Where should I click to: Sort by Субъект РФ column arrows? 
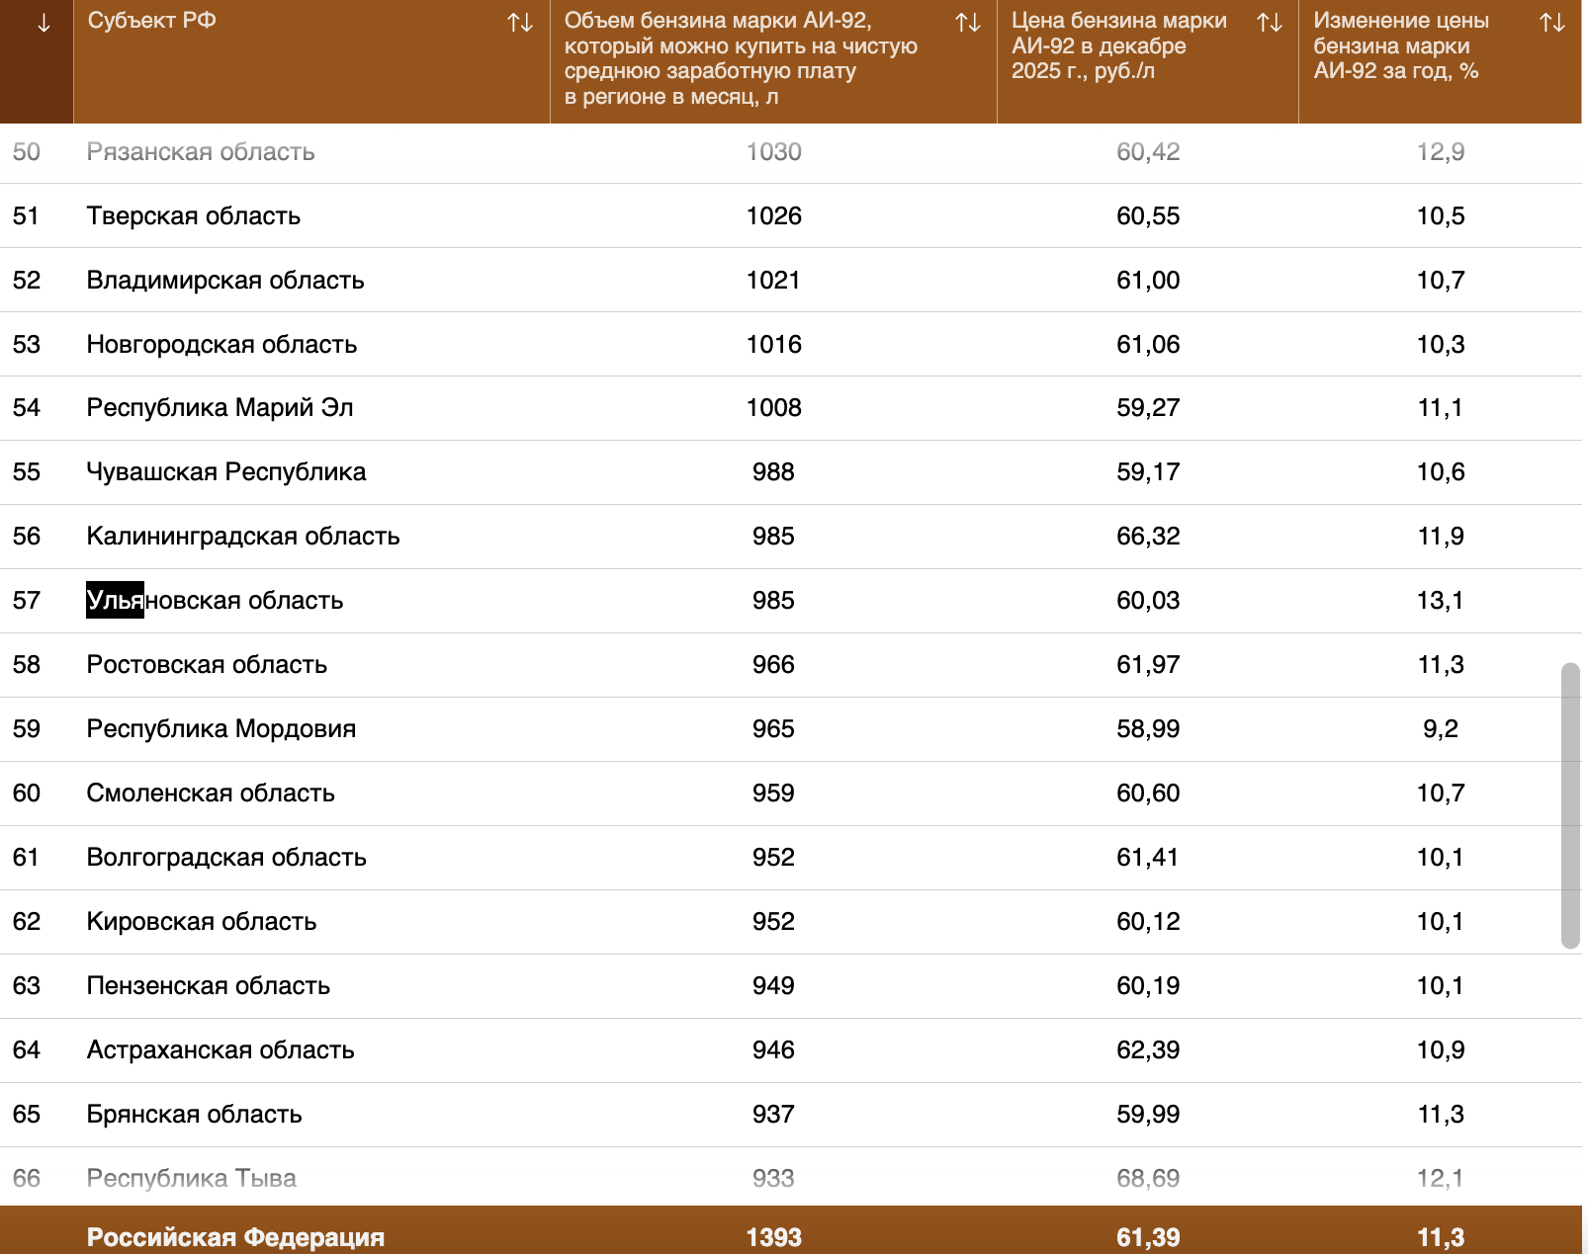click(520, 23)
